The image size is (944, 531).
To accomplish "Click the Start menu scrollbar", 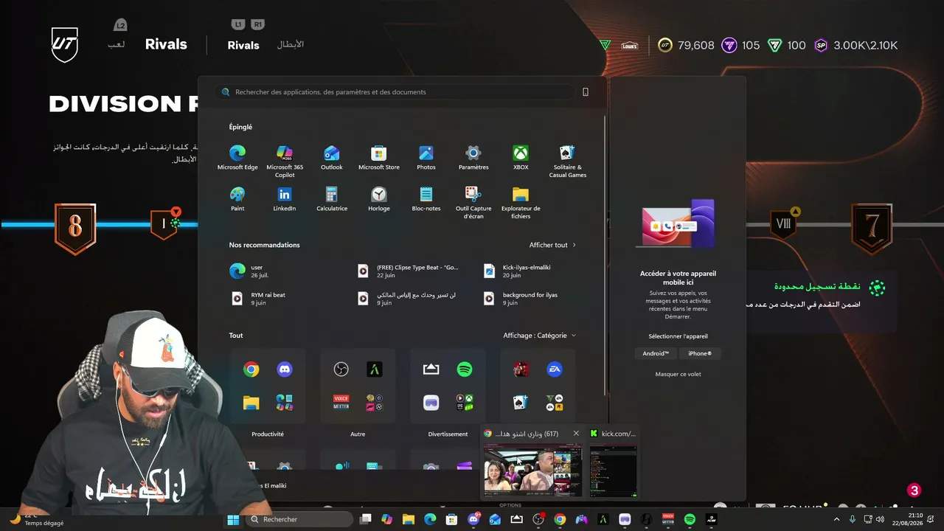I will [x=606, y=254].
